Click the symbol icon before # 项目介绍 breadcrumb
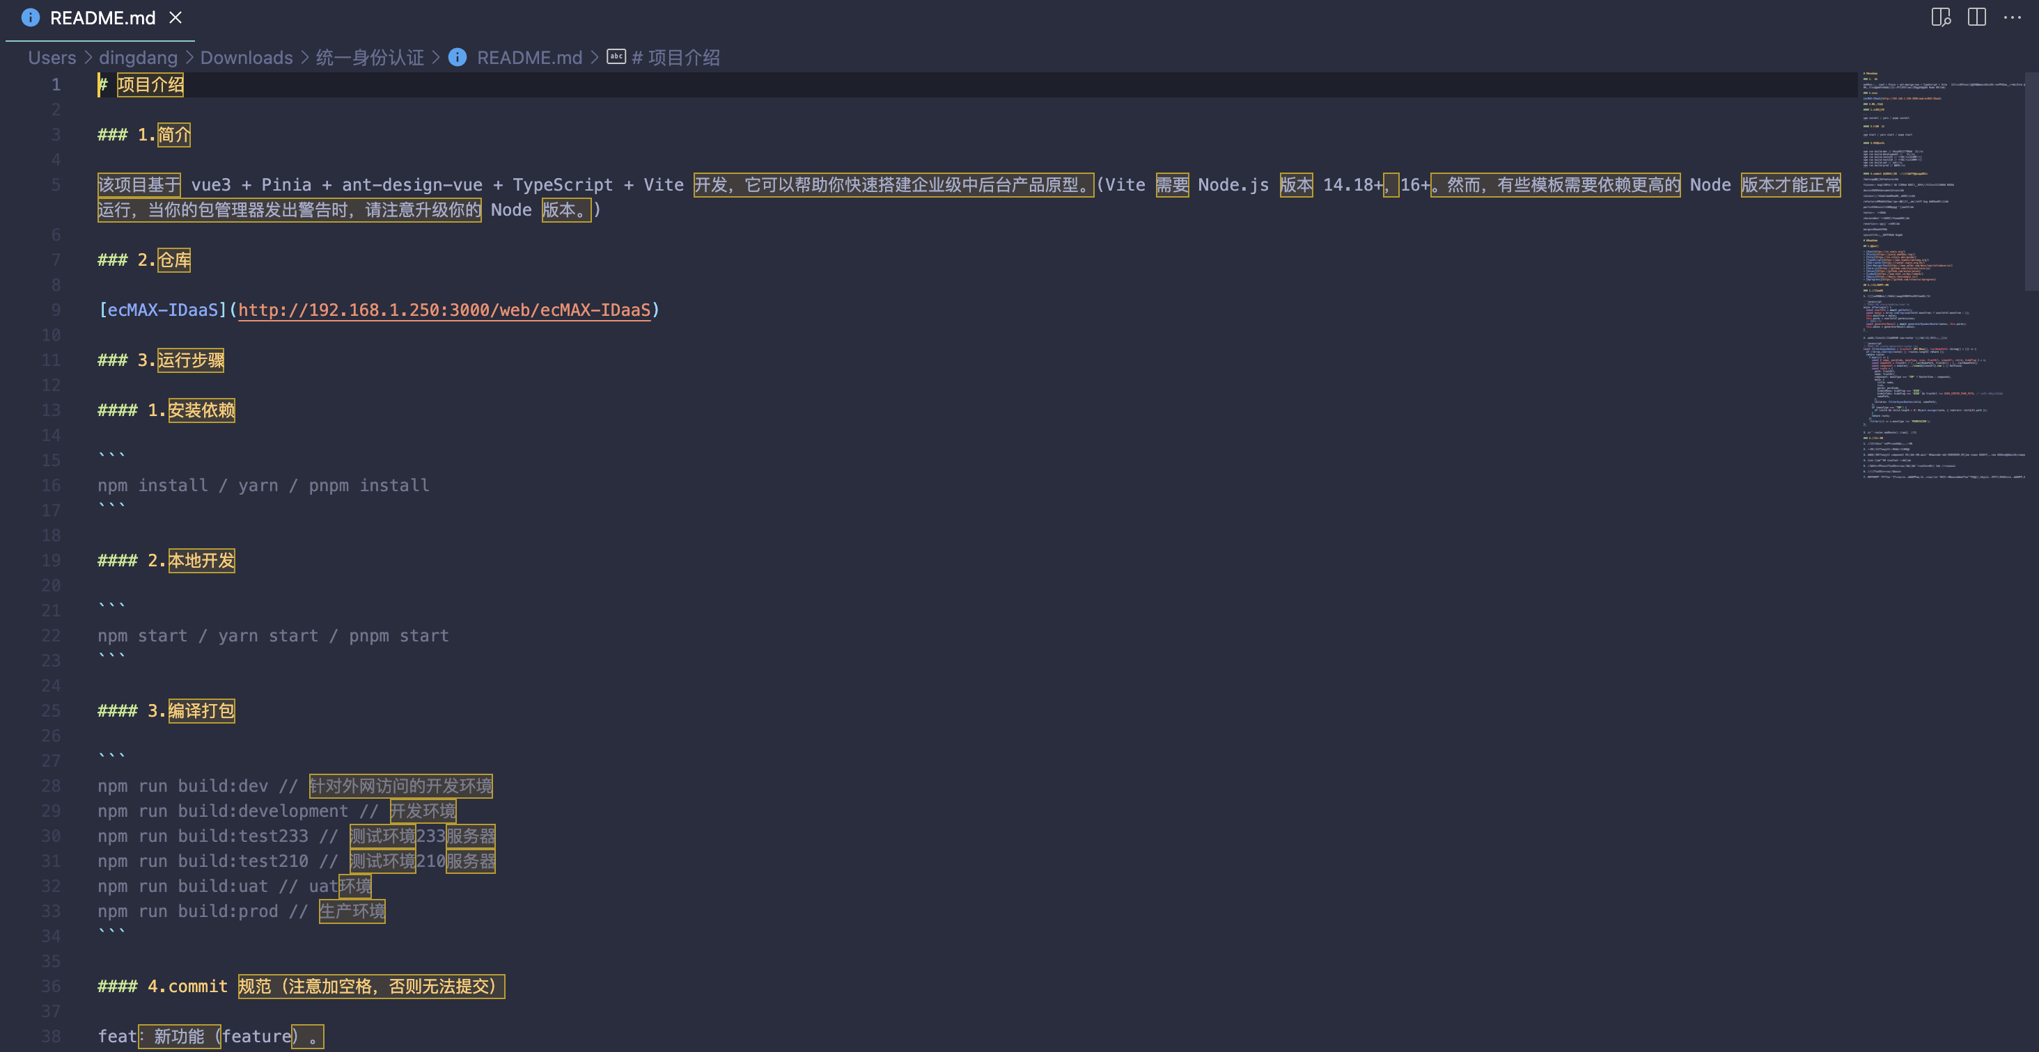 [x=616, y=57]
